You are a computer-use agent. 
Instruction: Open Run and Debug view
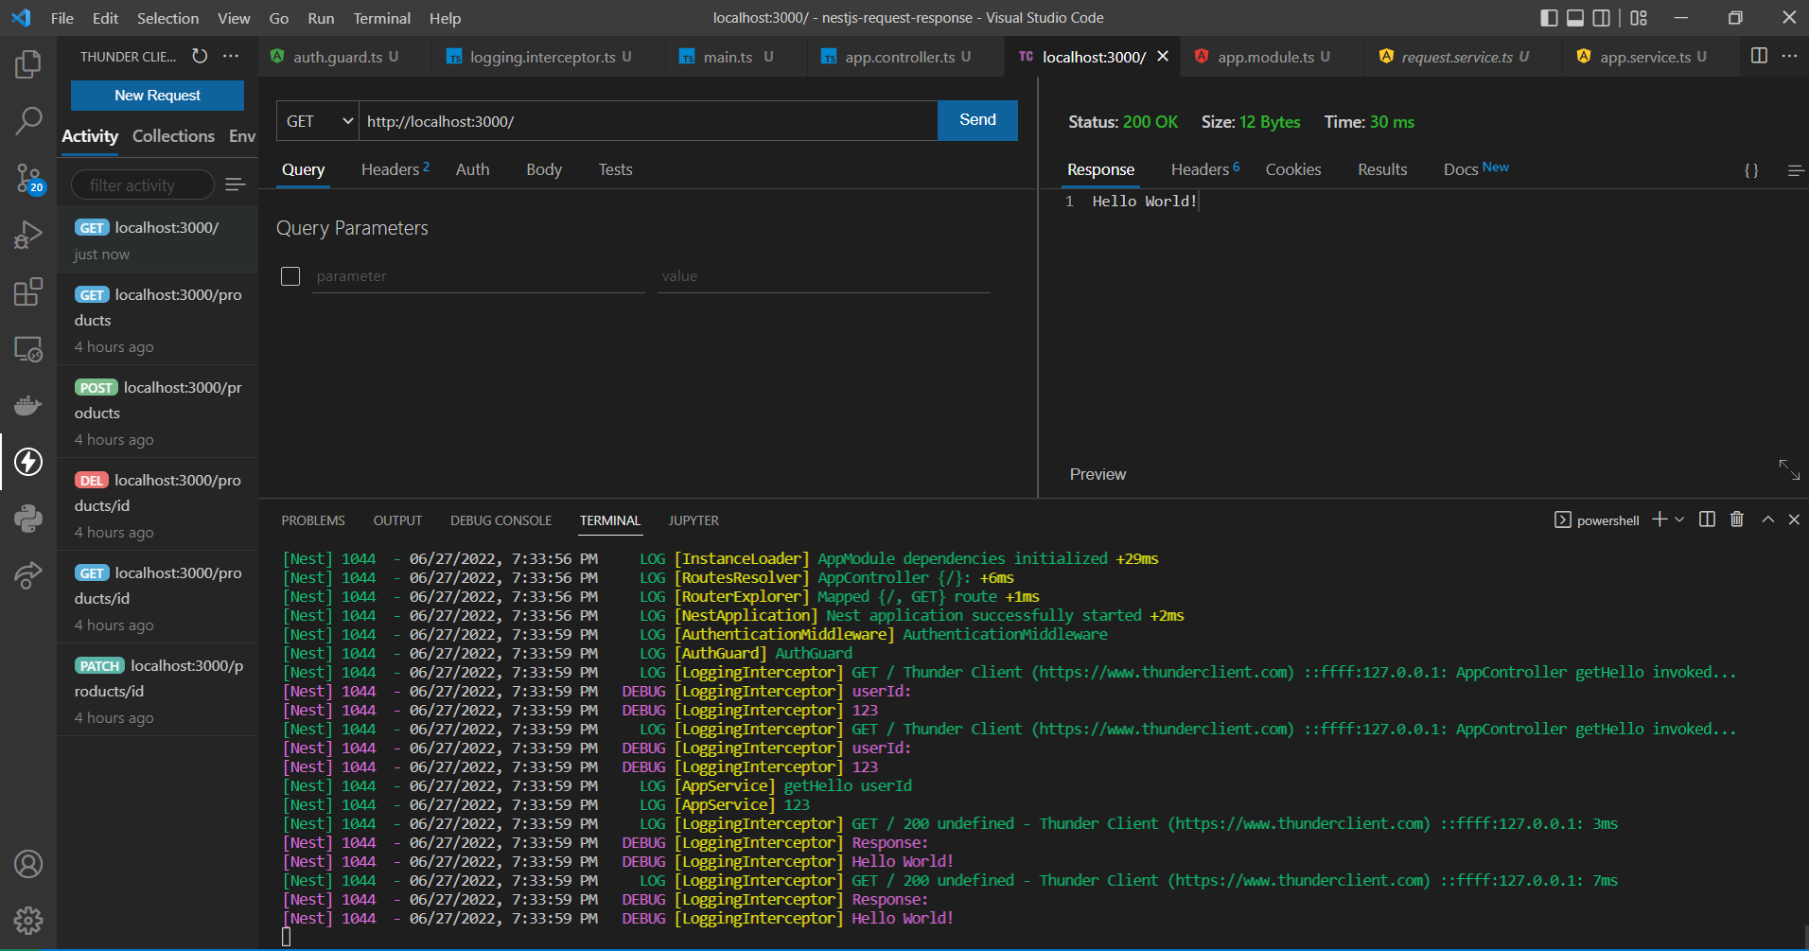(28, 234)
